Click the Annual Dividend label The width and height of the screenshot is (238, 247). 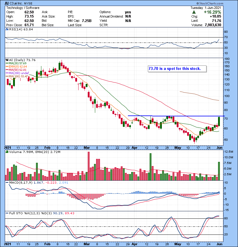tap(111, 16)
